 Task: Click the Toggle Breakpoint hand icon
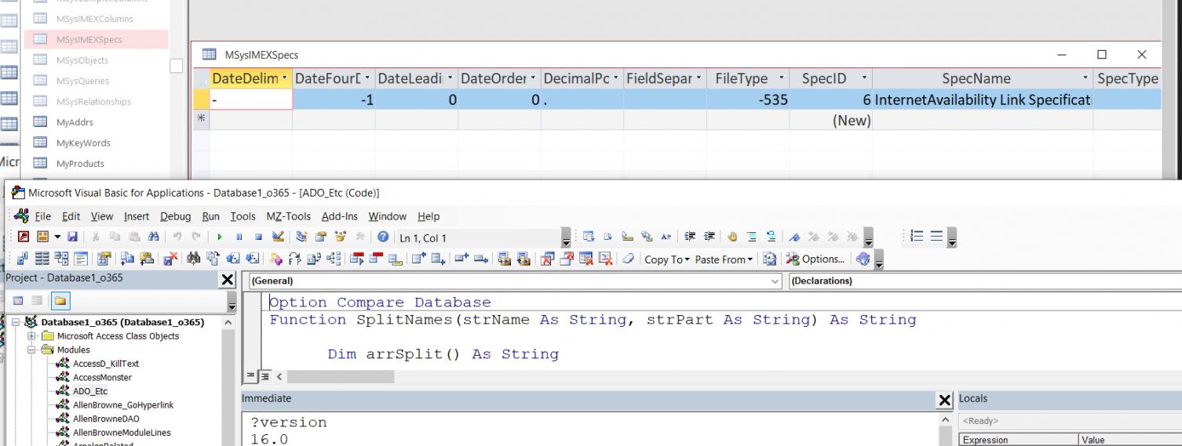point(732,237)
